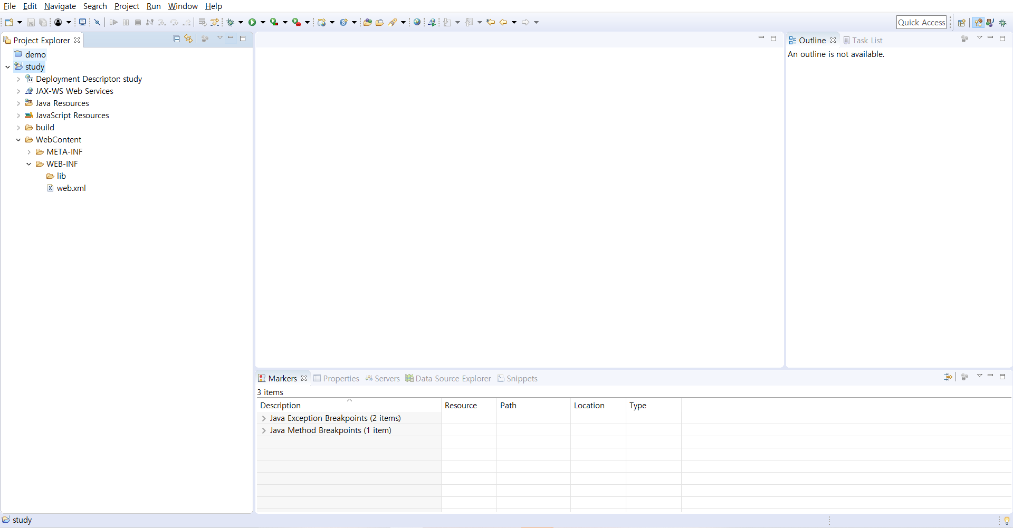Expand the Java Resources node
Viewport: 1013px width, 528px height.
(18, 103)
